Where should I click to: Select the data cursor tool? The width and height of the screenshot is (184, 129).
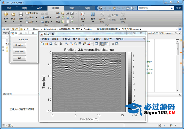click(x=84, y=44)
